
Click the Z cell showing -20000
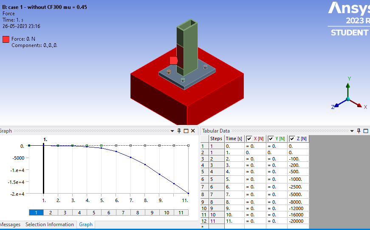(x=298, y=221)
